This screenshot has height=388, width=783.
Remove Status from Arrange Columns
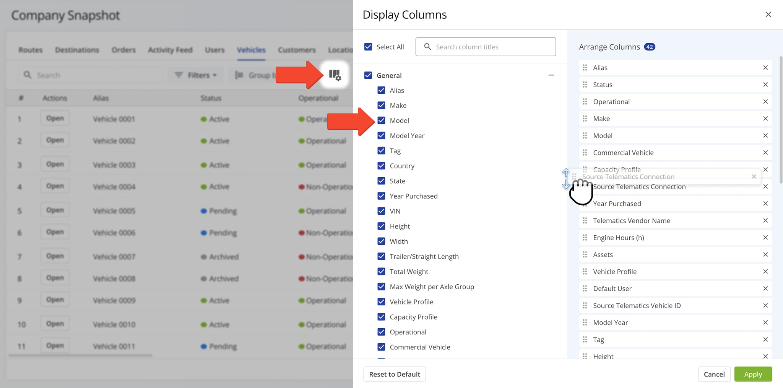click(765, 85)
